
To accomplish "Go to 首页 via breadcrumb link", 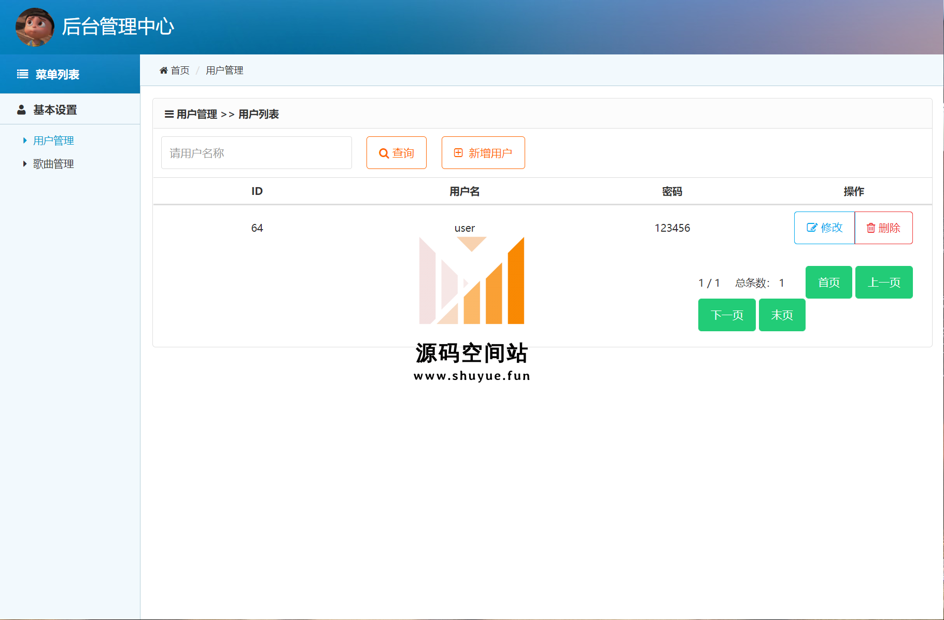I will [175, 70].
